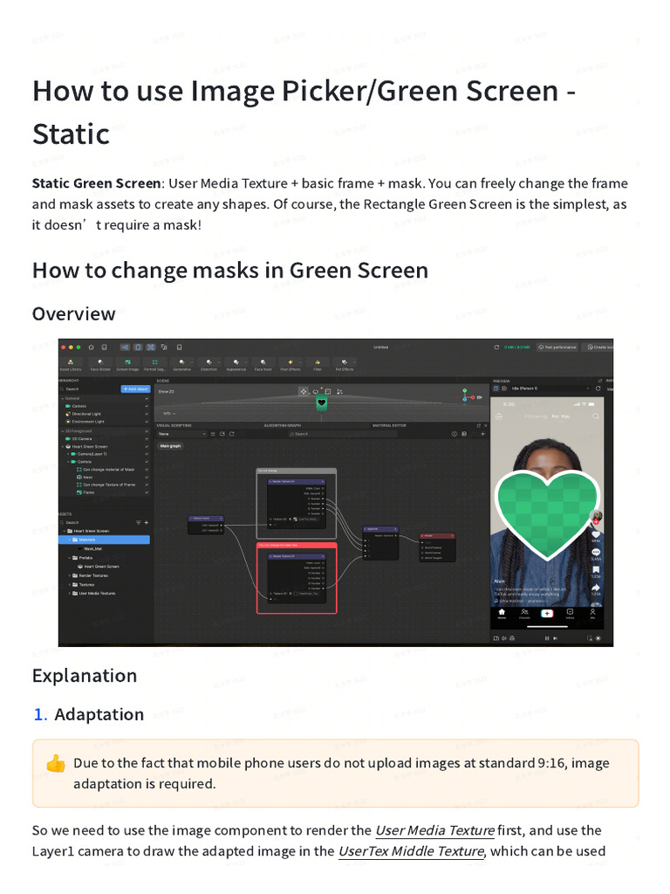Click the Info button in Scene panel
Screen dimensions: 670x894
[169, 413]
